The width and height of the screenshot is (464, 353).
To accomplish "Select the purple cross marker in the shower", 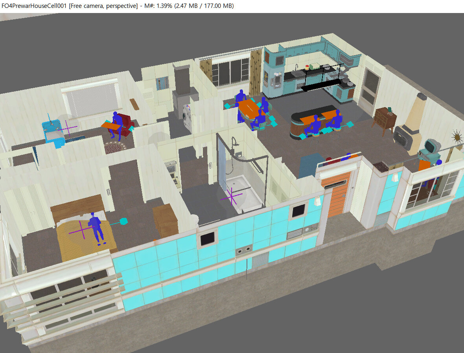I will (x=231, y=197).
